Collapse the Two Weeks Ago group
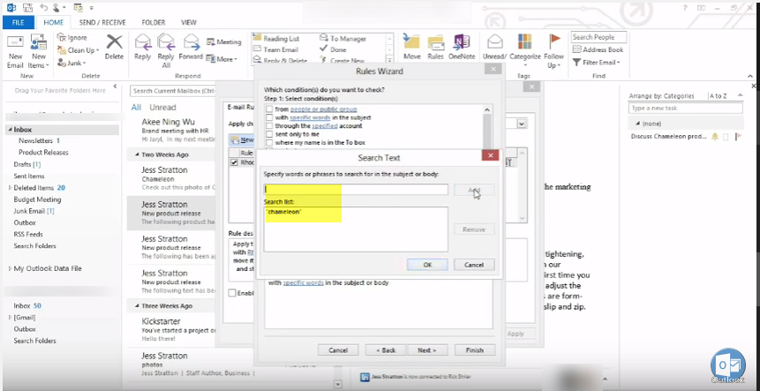This screenshot has width=760, height=391. (x=136, y=155)
